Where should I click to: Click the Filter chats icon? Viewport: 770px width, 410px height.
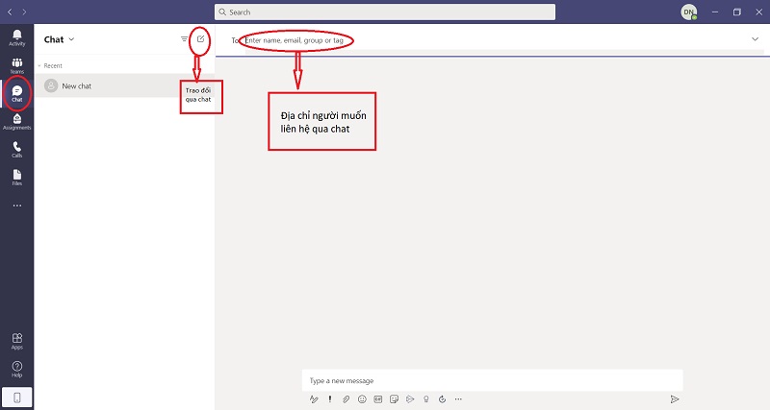coord(184,39)
